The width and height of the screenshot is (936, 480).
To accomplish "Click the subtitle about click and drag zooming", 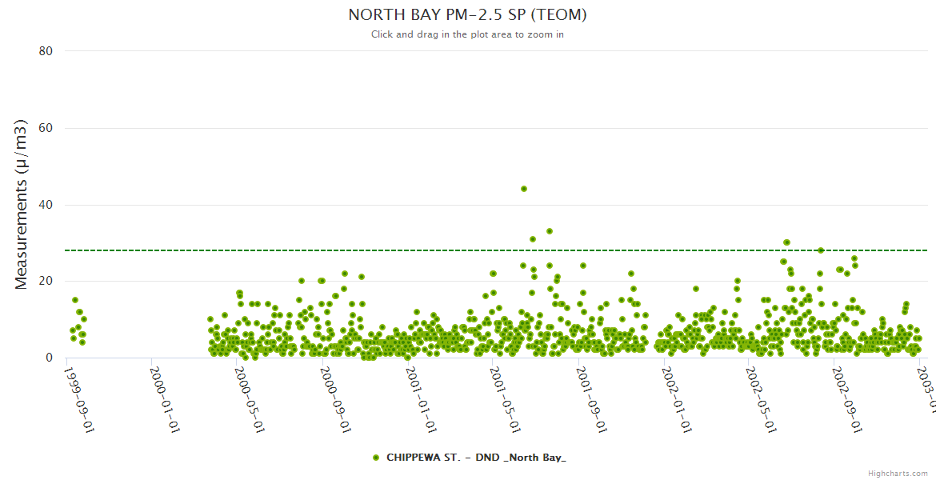I will pos(467,34).
